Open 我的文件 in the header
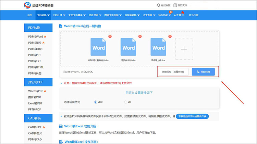The image size is (257, 144). click(x=180, y=5)
